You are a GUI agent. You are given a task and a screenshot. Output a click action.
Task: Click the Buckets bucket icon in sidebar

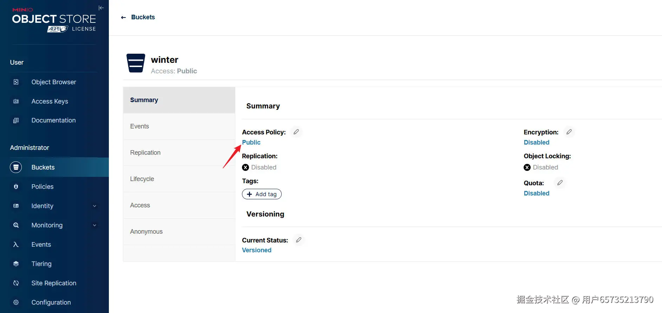16,167
